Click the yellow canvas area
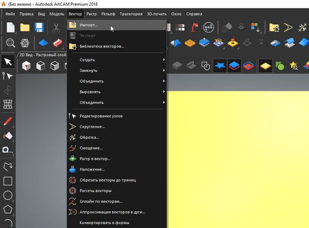This screenshot has height=228, width=309. 238,150
